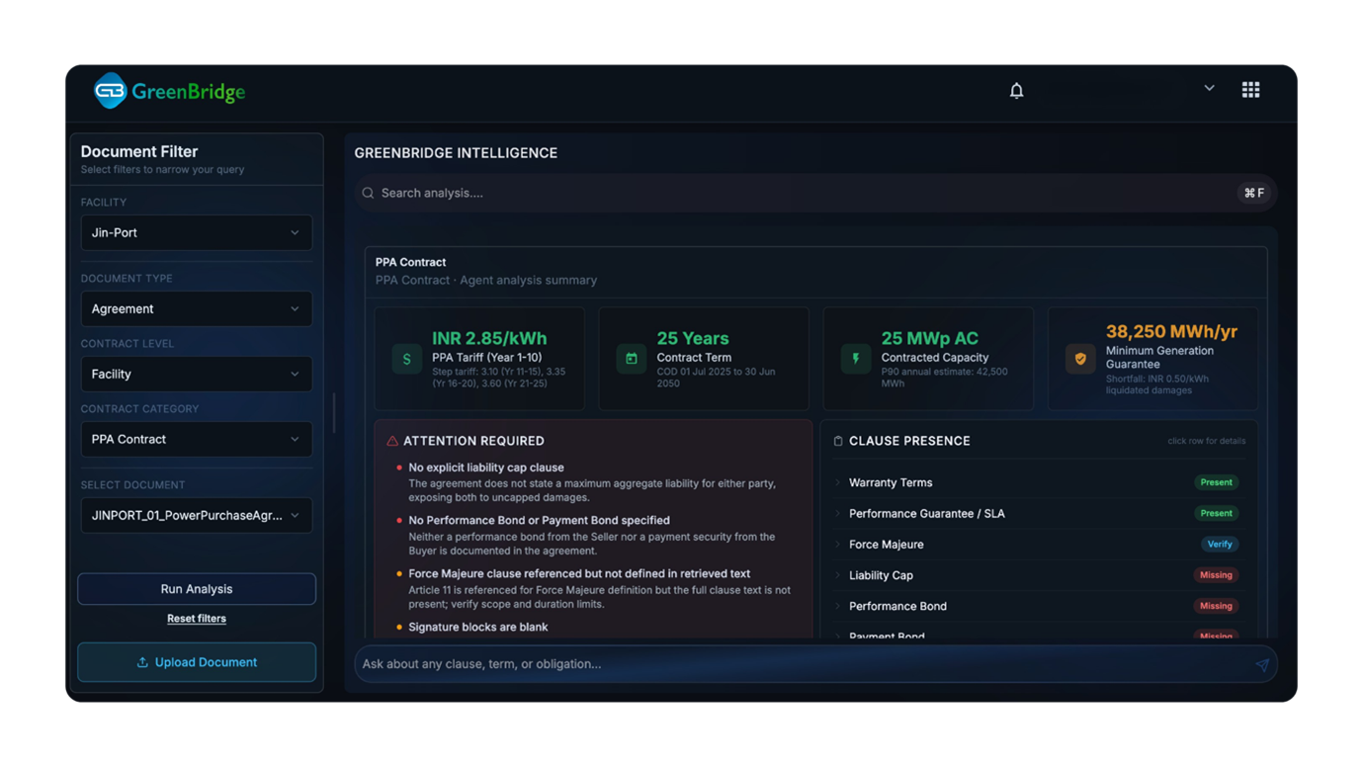Click the PPA Contract card title
The width and height of the screenshot is (1363, 767).
coord(410,262)
